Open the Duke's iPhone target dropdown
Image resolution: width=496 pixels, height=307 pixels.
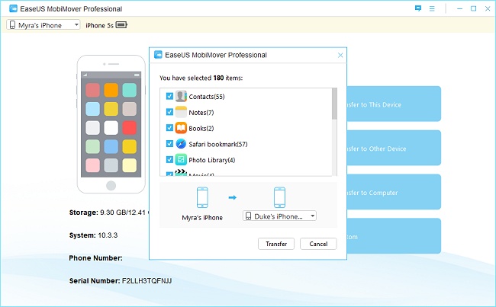point(279,216)
